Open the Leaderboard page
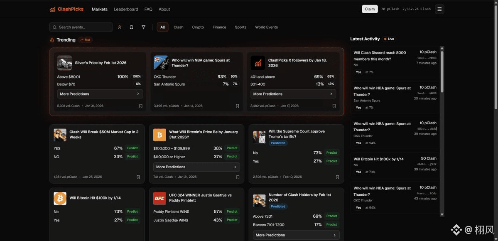This screenshot has height=241, width=498. (x=126, y=9)
